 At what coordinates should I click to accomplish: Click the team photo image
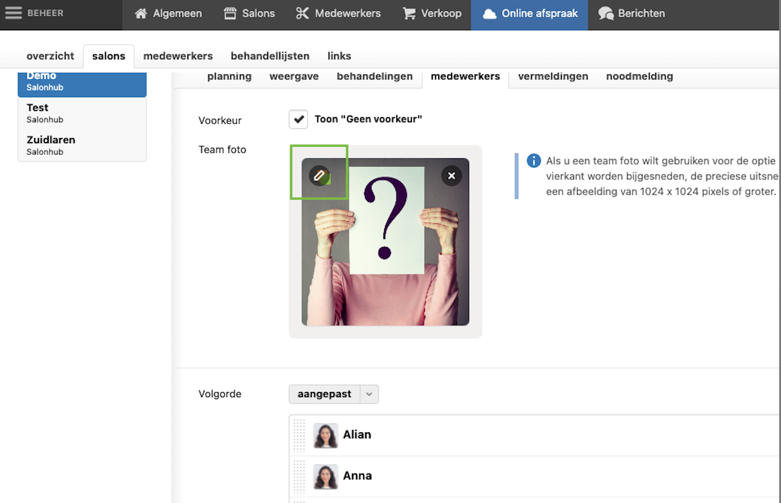pyautogui.click(x=385, y=251)
